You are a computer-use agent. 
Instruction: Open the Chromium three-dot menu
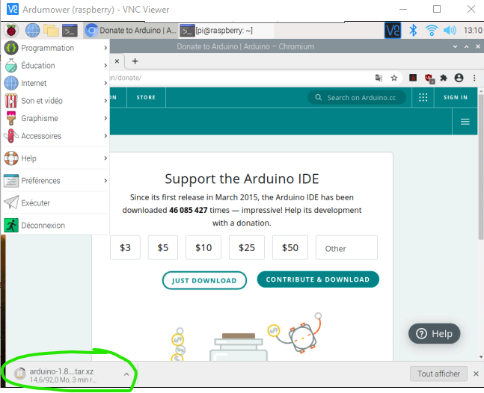pos(474,78)
